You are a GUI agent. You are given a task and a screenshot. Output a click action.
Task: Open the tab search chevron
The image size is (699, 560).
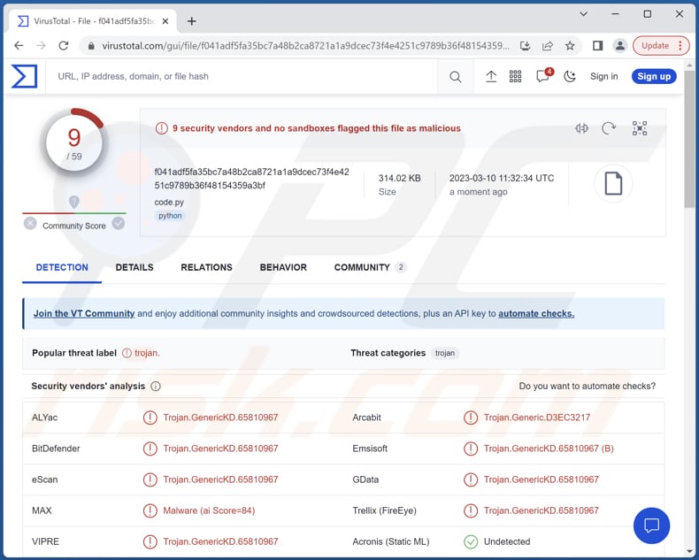(583, 14)
